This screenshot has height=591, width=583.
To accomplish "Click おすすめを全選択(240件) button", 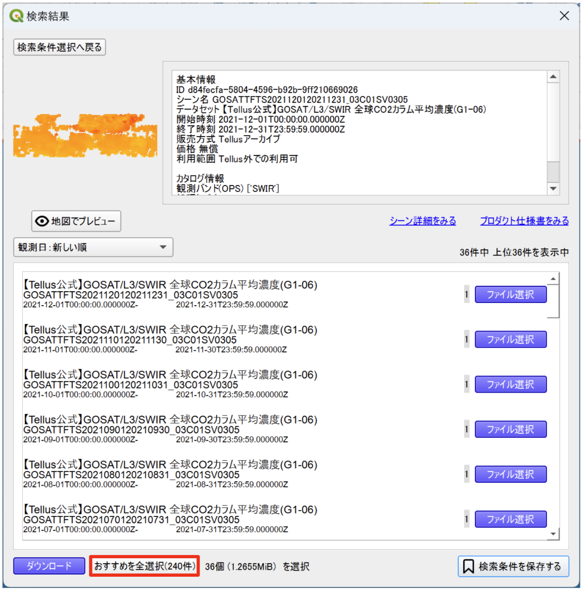I will click(x=144, y=566).
